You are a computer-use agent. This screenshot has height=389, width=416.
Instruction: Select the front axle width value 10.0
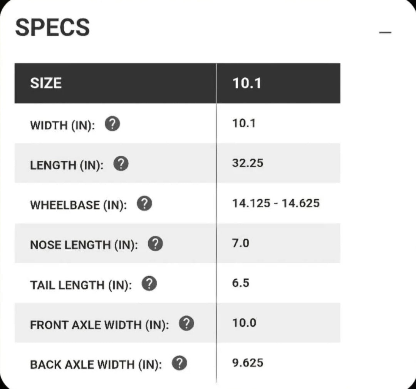[x=244, y=323]
